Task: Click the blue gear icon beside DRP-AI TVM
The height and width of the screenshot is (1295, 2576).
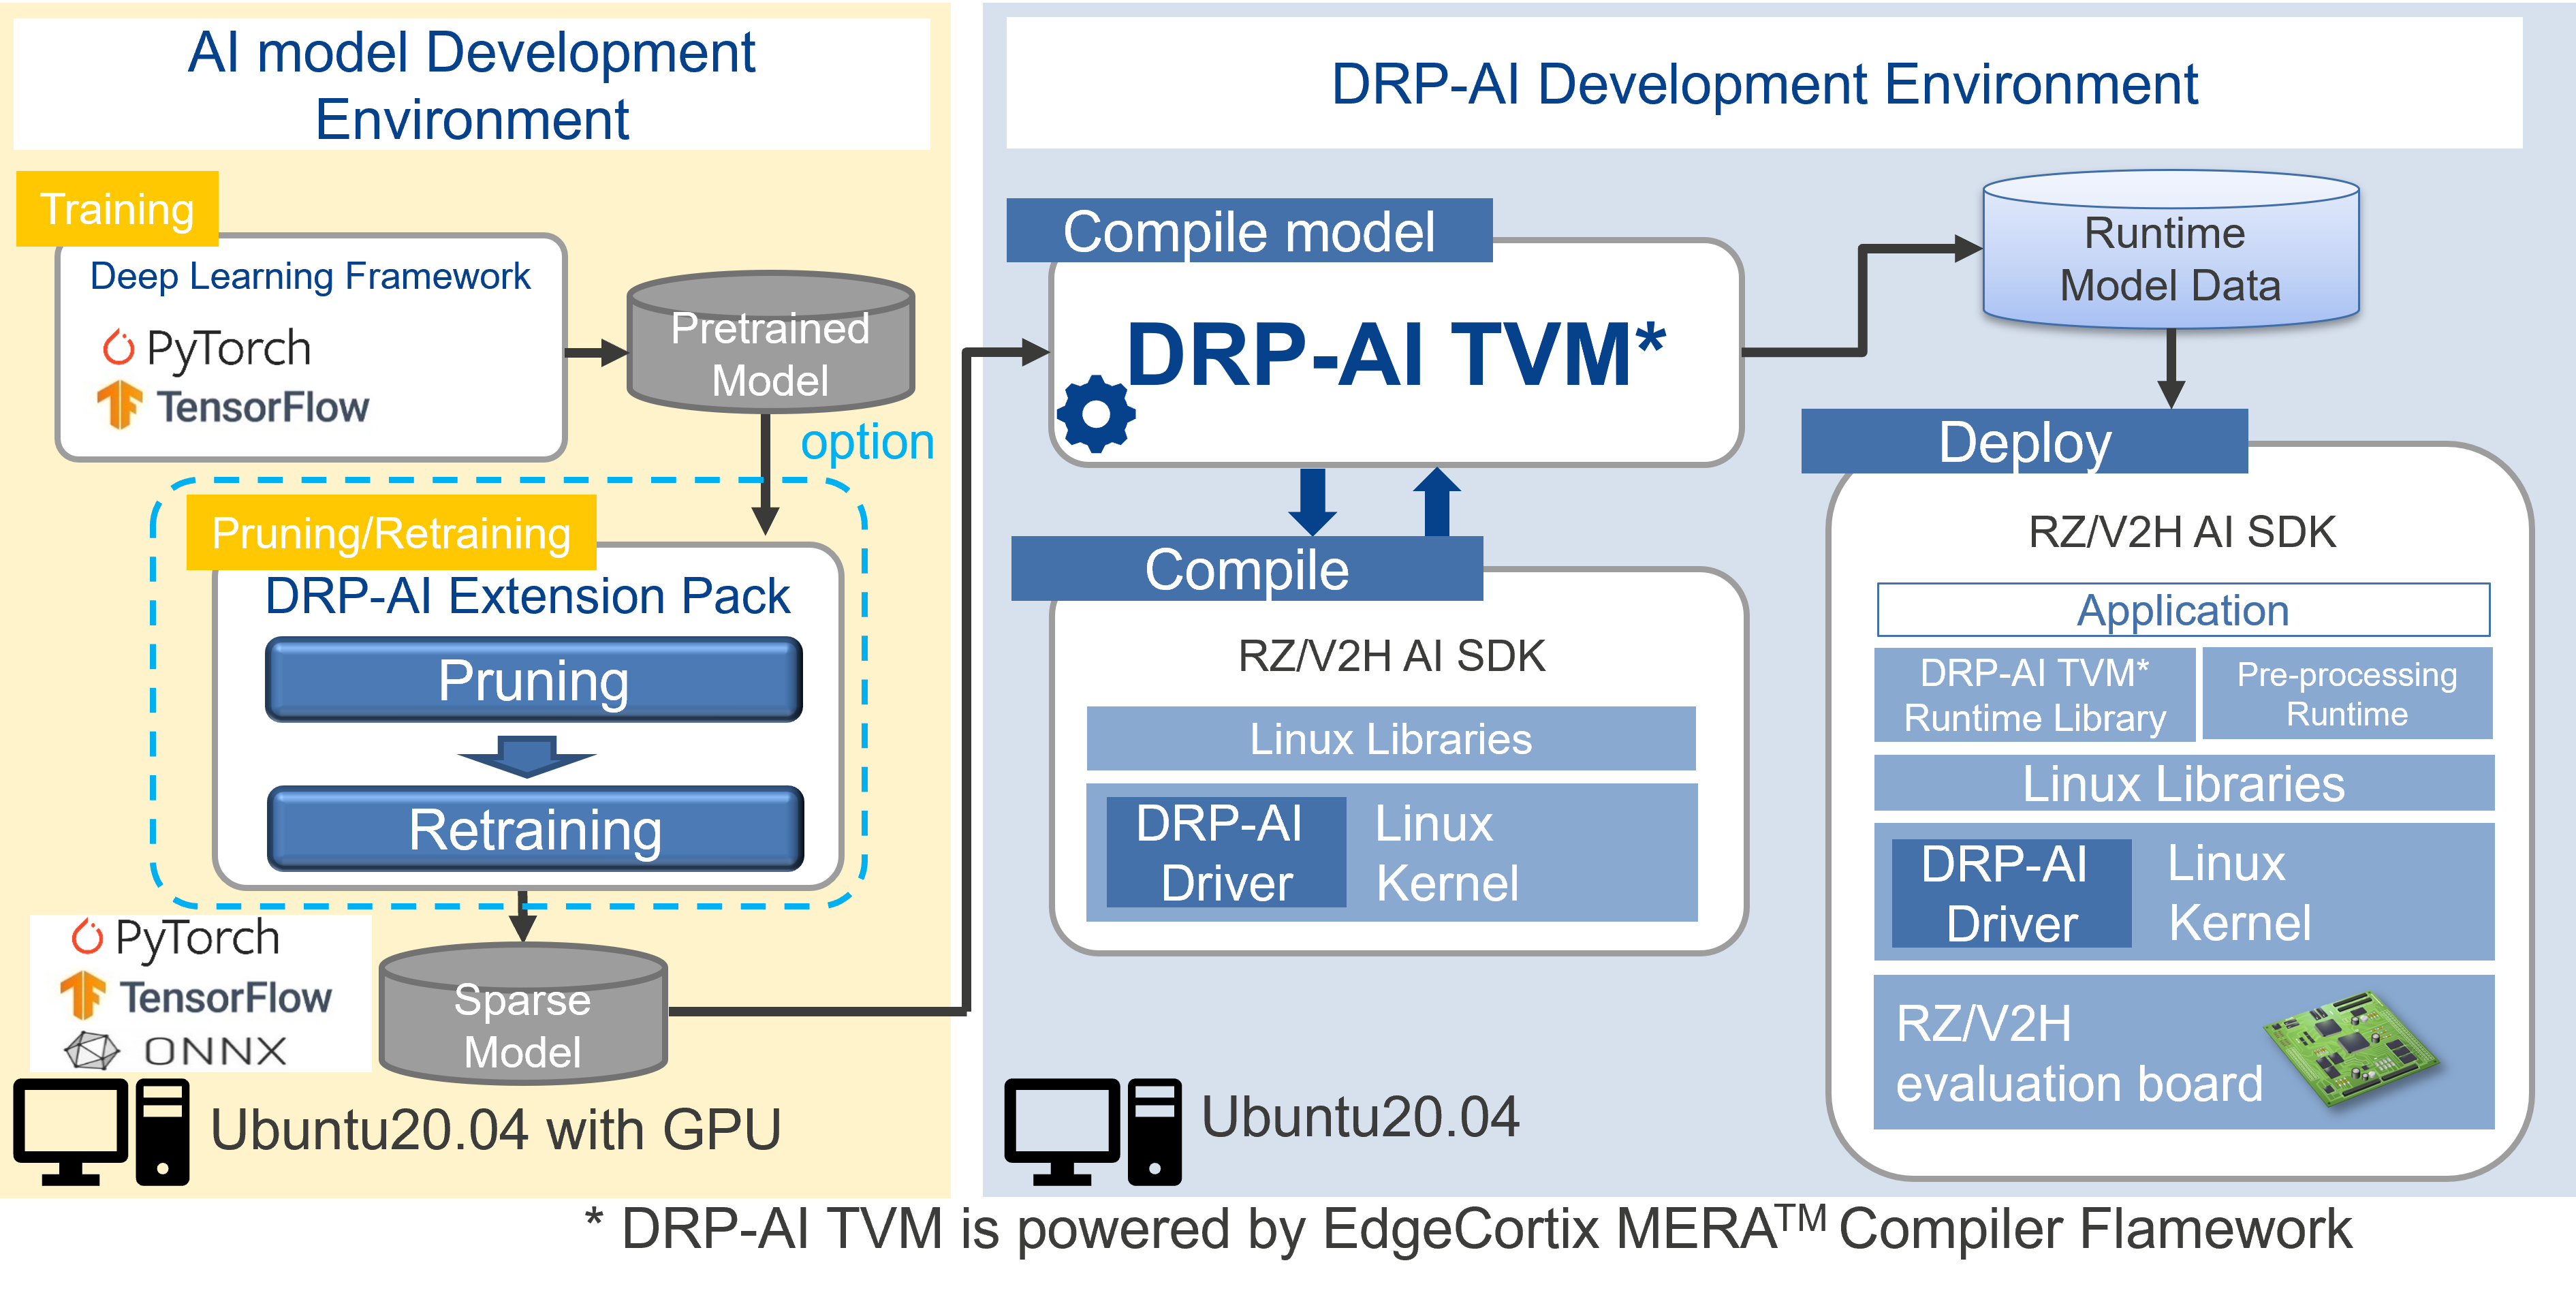Action: pyautogui.click(x=1096, y=414)
